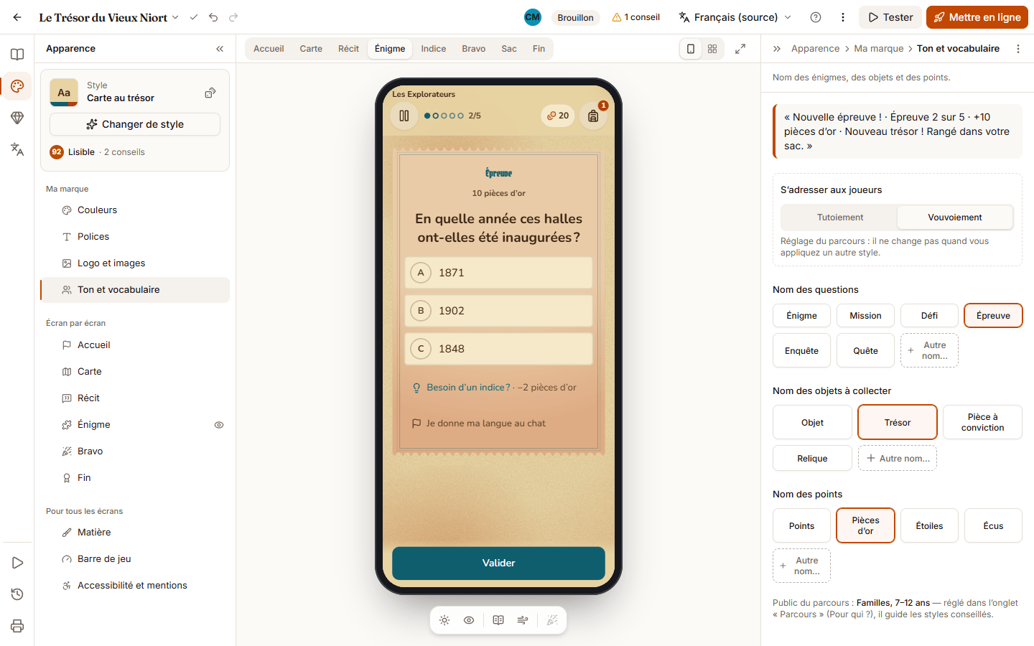Expand the right panel with the double chevron
Image resolution: width=1034 pixels, height=646 pixels.
[x=777, y=49]
